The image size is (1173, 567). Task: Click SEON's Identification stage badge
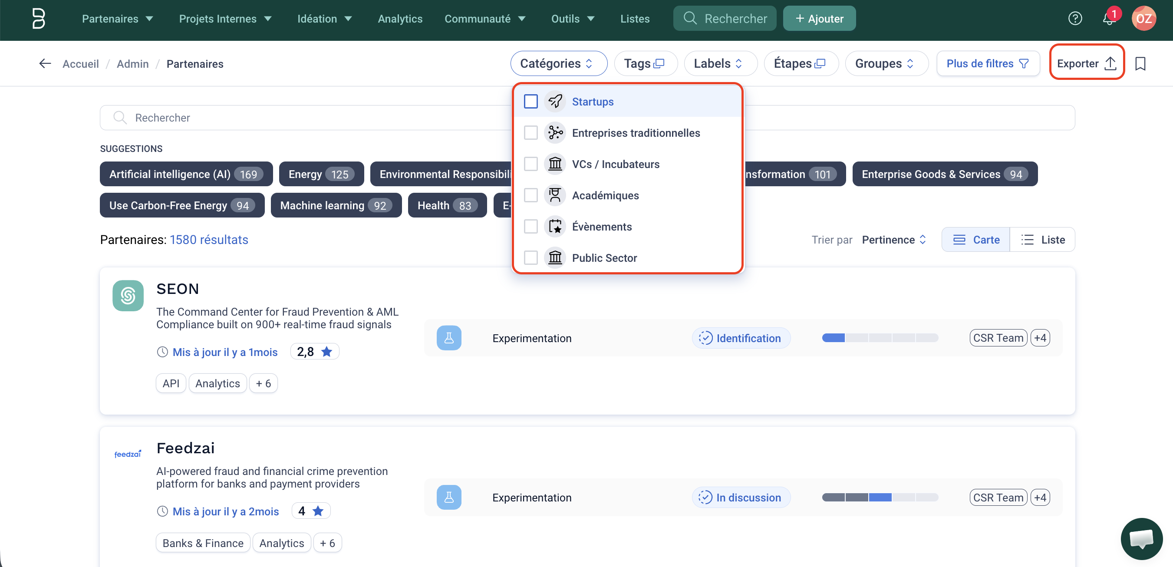(741, 338)
